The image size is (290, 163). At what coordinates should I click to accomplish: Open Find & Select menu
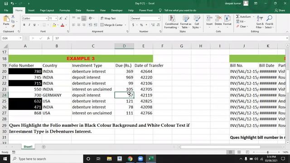pyautogui.click(x=269, y=22)
